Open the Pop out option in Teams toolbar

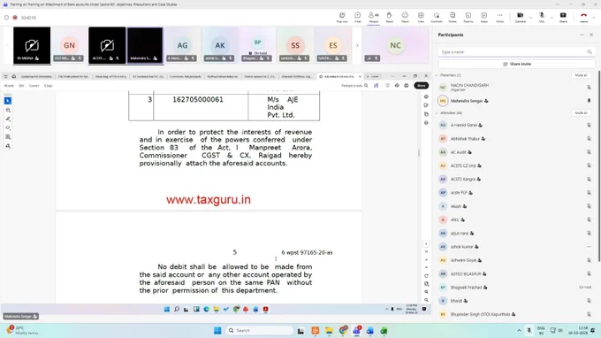tap(342, 18)
